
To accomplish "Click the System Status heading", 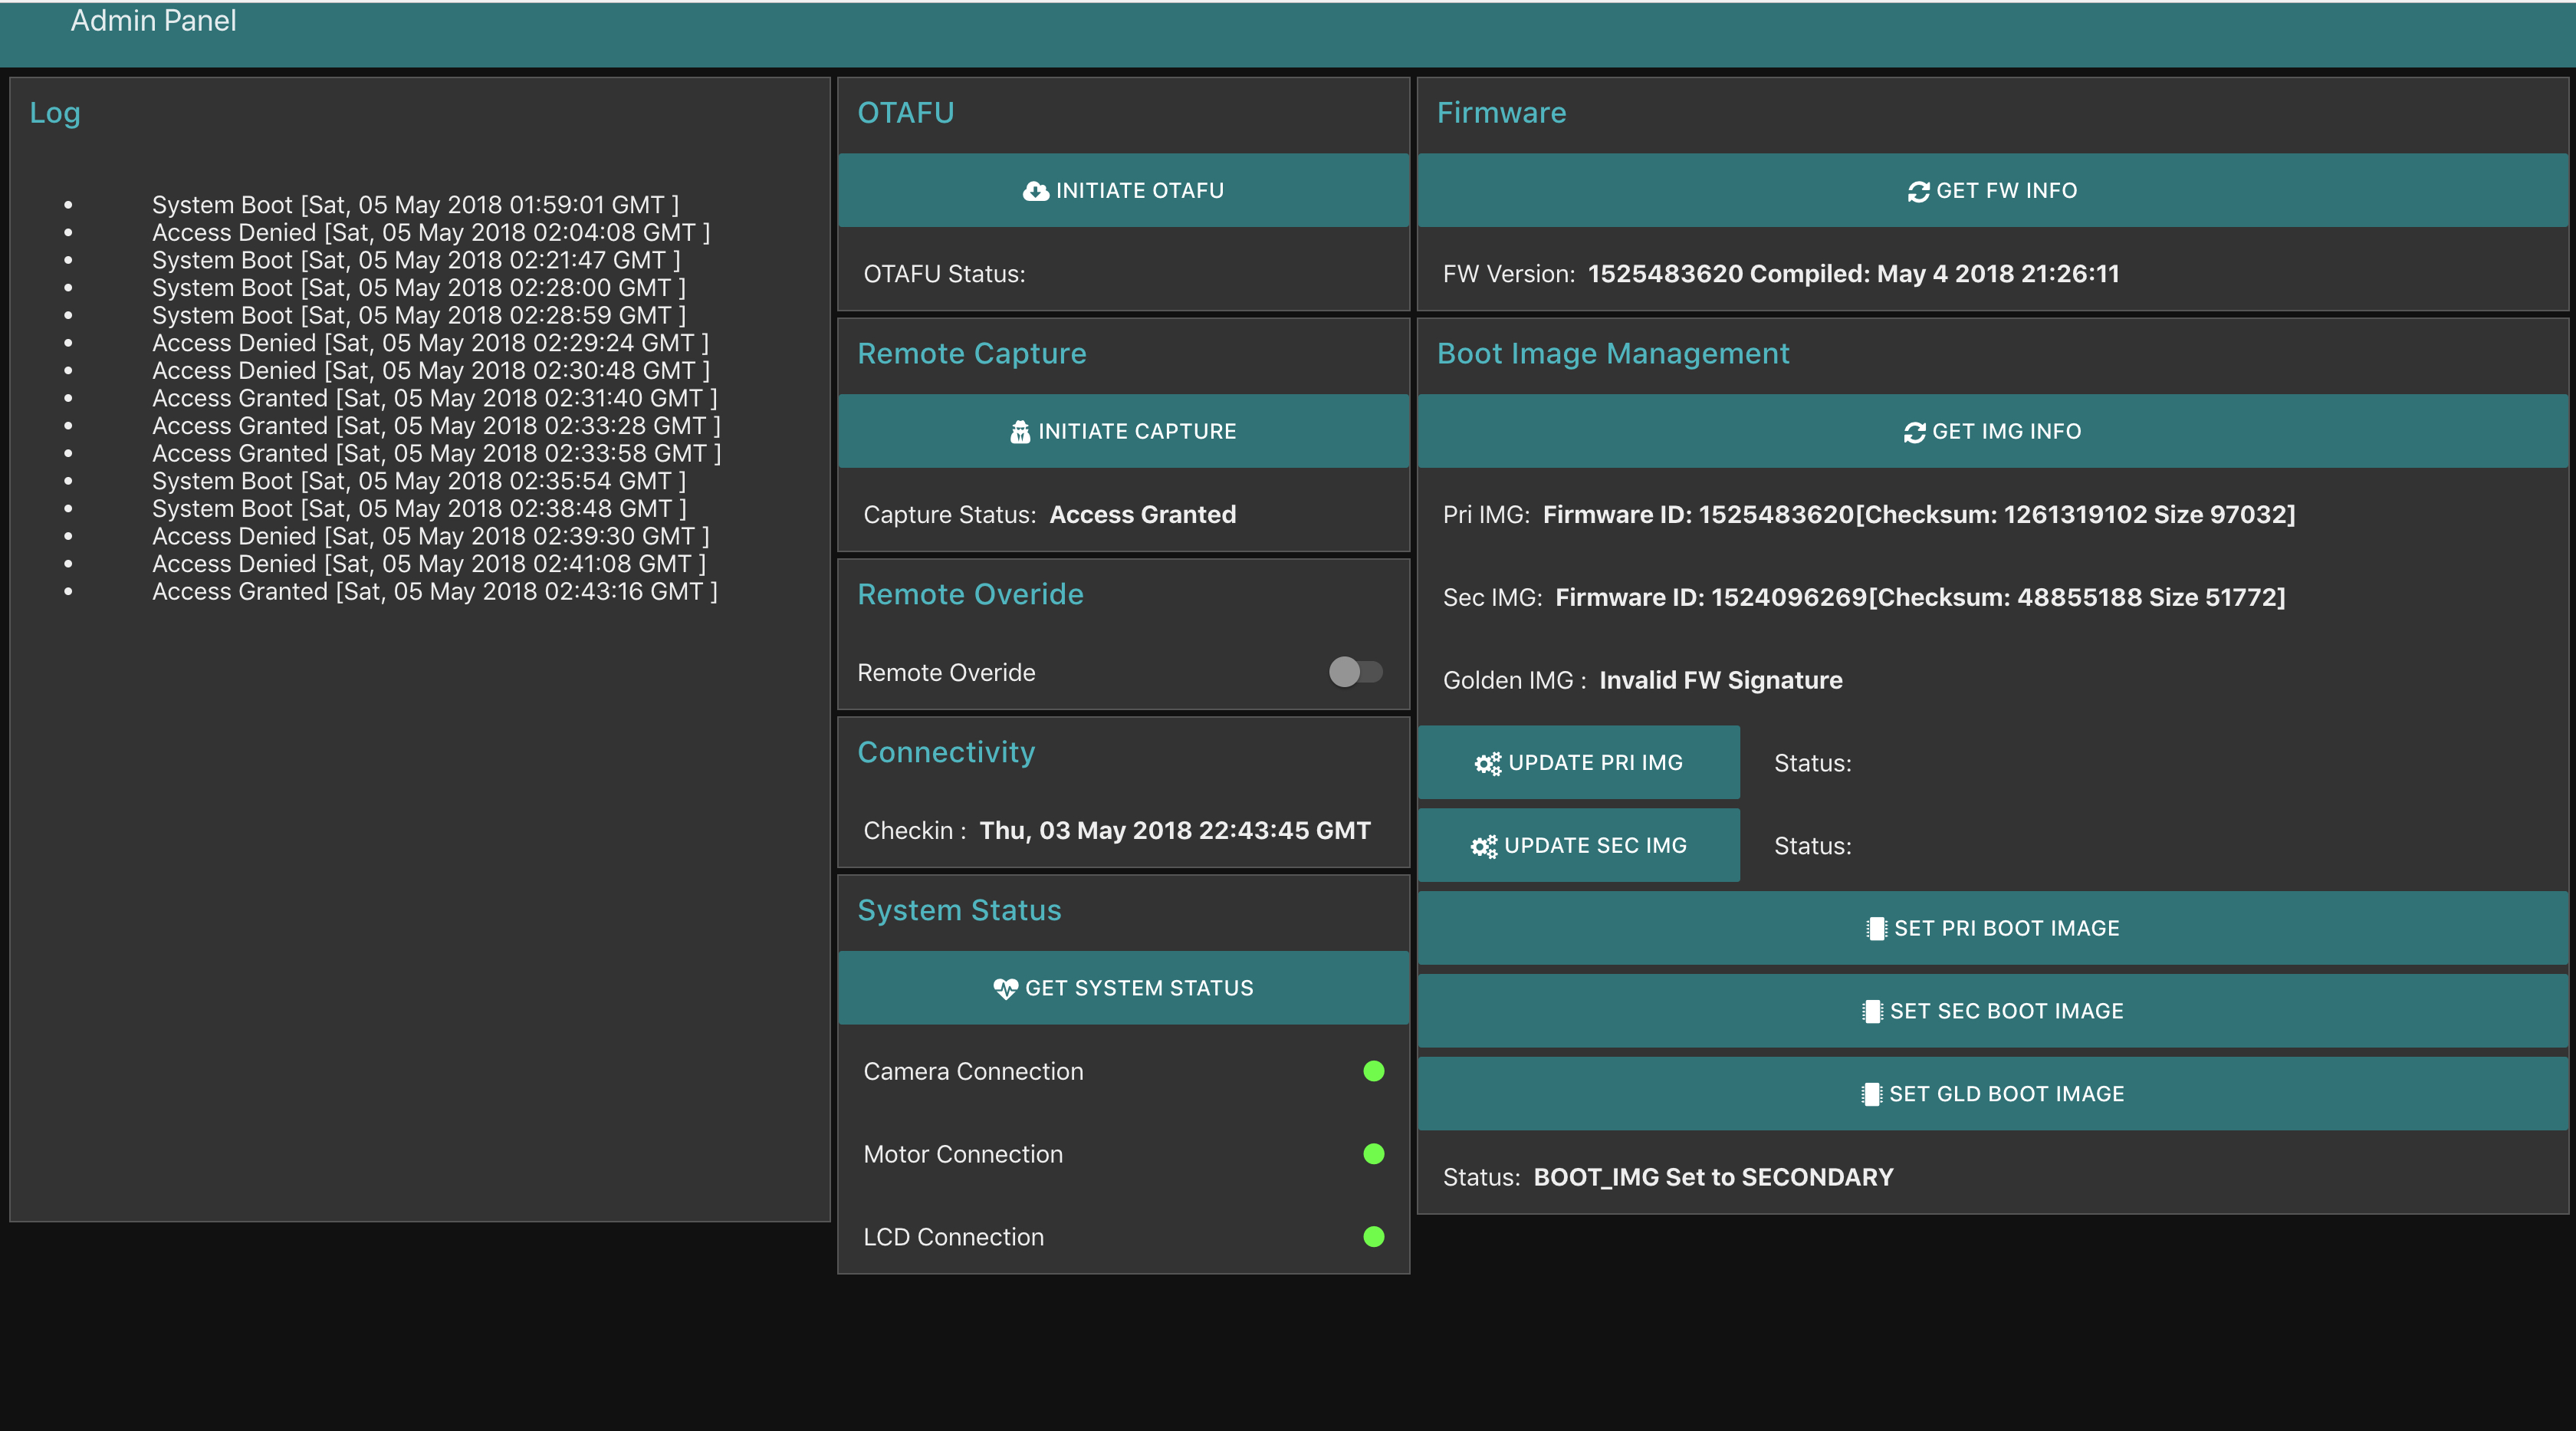I will click(959, 910).
